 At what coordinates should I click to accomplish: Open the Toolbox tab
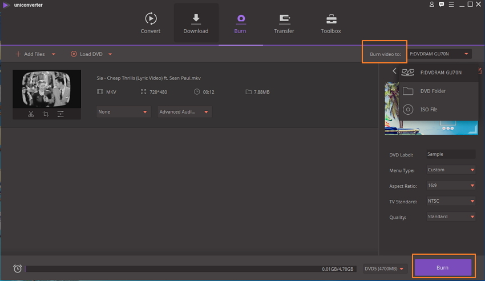pyautogui.click(x=330, y=23)
